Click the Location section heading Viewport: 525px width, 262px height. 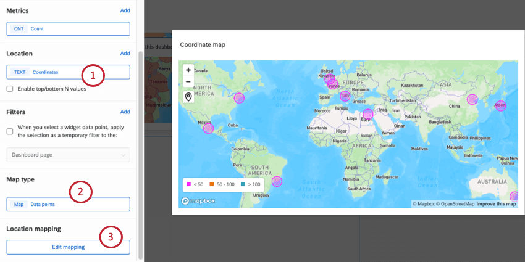19,54
